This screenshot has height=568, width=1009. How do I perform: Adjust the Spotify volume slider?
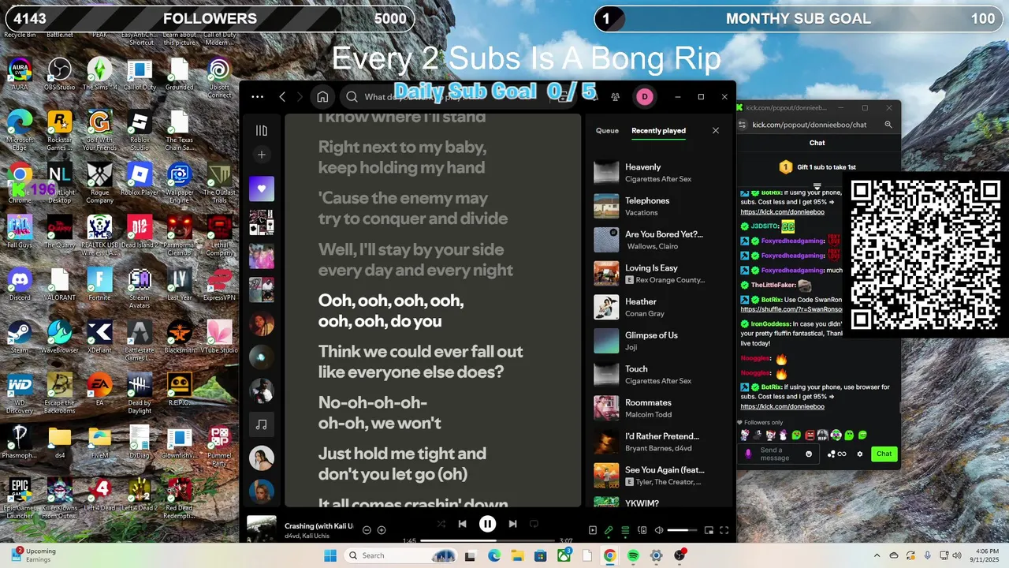coord(682,531)
